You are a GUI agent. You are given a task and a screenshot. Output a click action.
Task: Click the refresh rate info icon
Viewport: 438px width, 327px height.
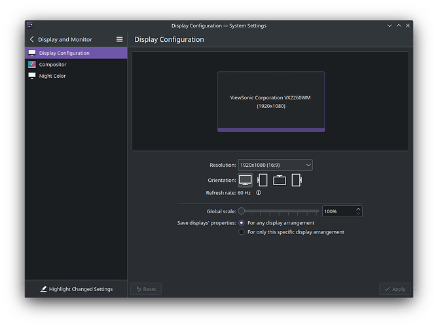coord(259,193)
